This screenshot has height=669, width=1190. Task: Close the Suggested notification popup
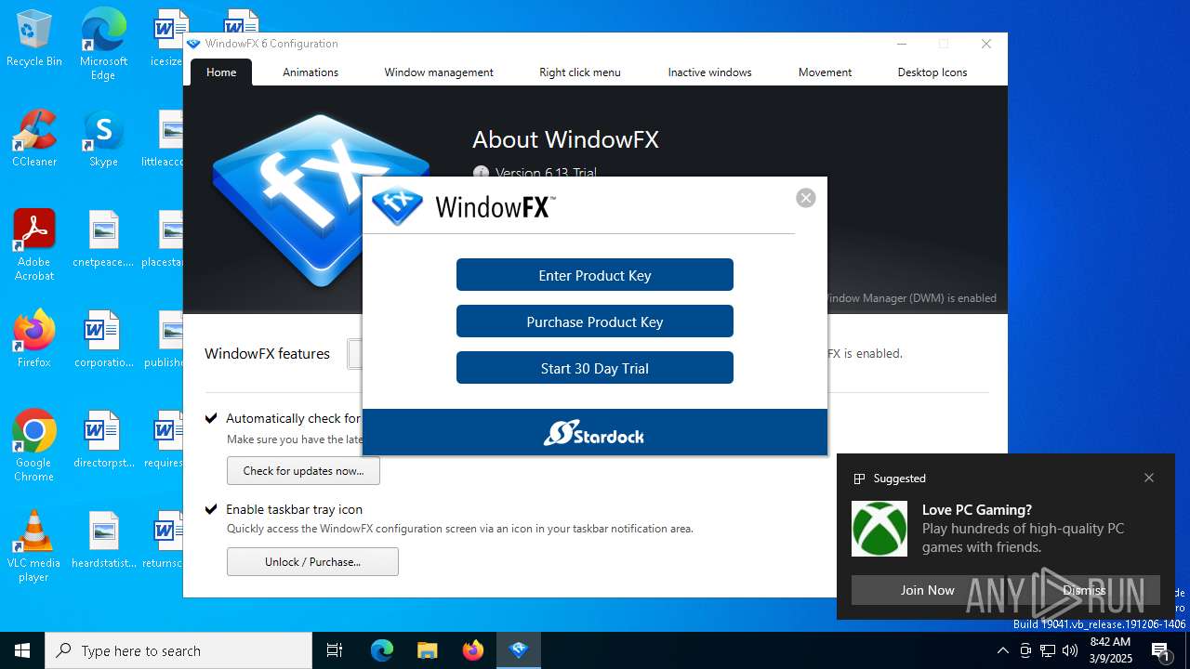point(1149,478)
